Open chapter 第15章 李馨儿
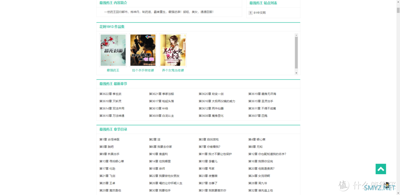 [x=208, y=161]
